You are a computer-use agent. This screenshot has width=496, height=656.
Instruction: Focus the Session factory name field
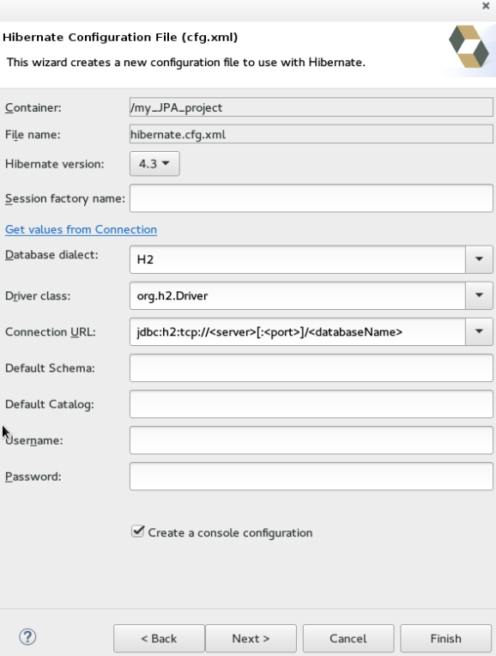(x=312, y=197)
